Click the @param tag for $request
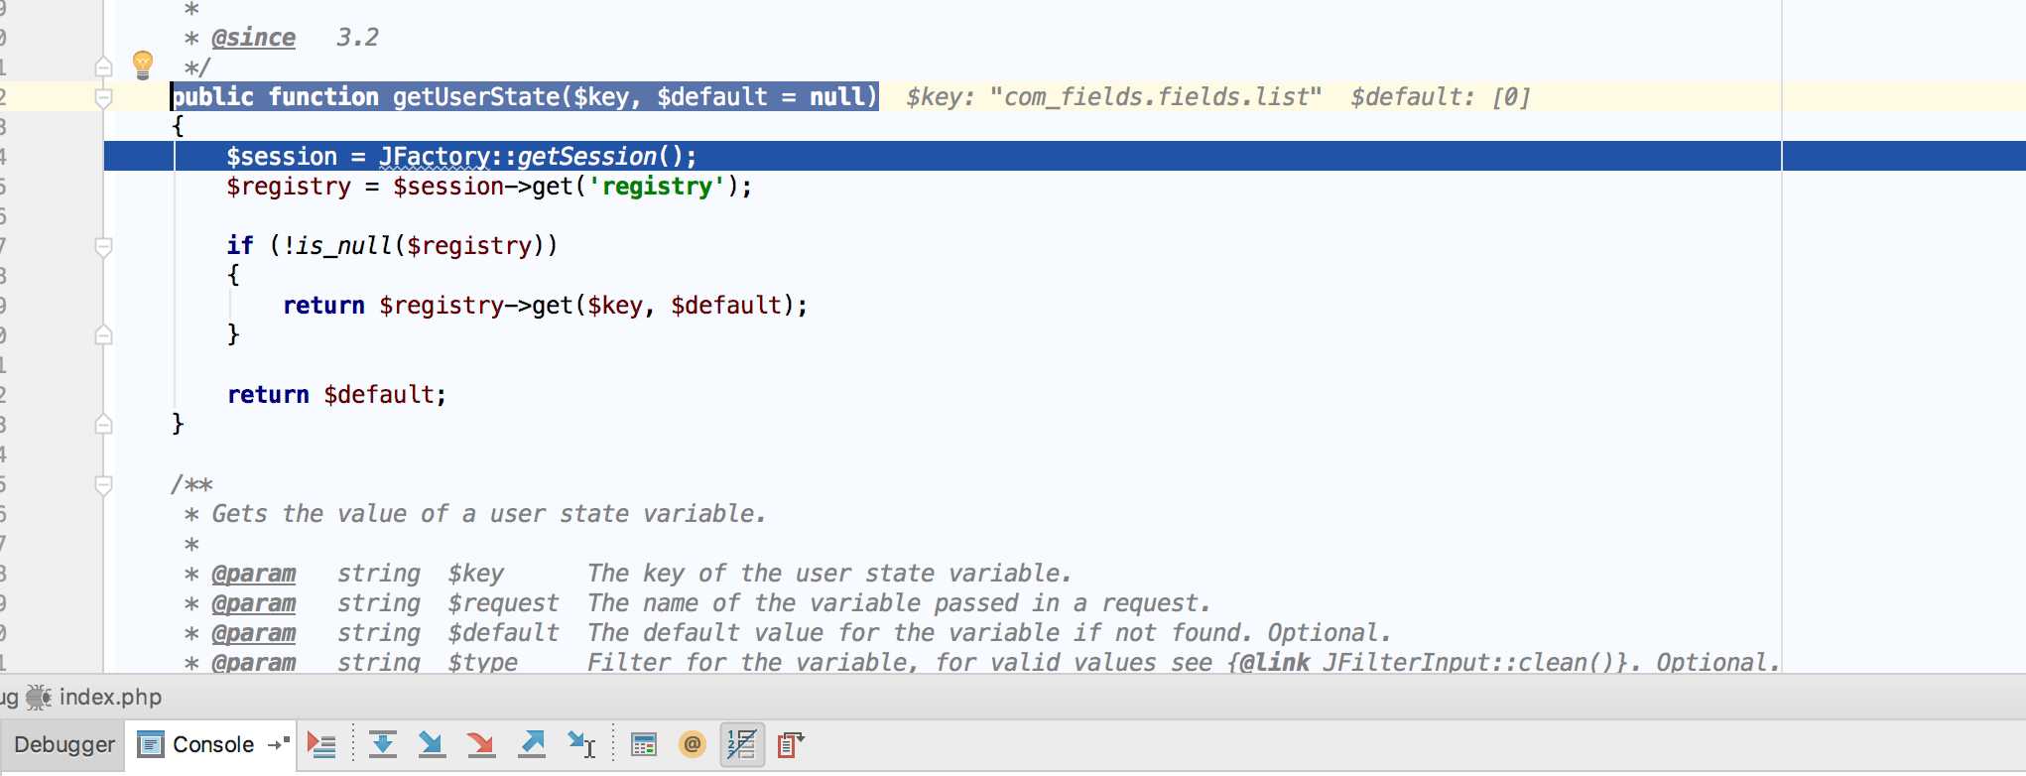 click(253, 603)
